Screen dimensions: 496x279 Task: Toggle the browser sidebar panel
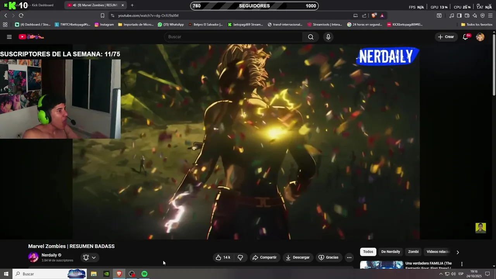coord(459,15)
